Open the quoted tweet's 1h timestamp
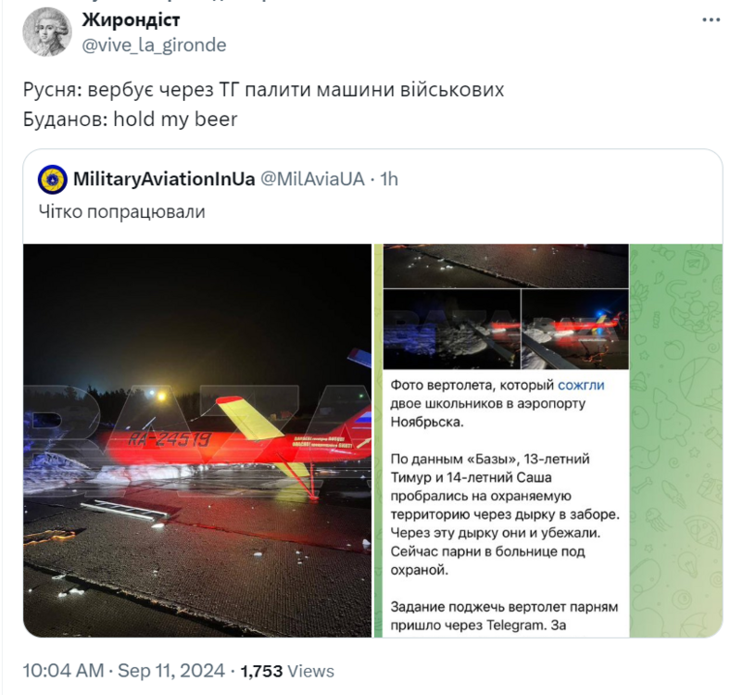 click(389, 179)
